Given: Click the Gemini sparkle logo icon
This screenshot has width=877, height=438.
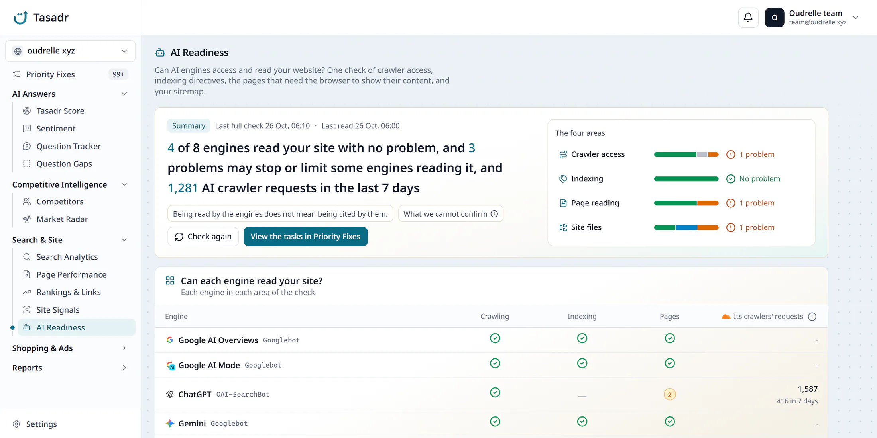Looking at the screenshot, I should pyautogui.click(x=170, y=423).
